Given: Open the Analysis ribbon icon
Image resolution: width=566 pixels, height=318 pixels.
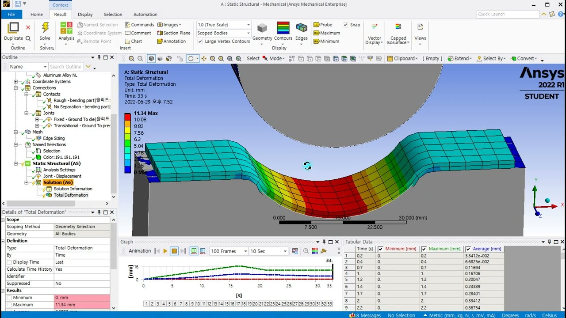Looking at the screenshot, I should [66, 28].
